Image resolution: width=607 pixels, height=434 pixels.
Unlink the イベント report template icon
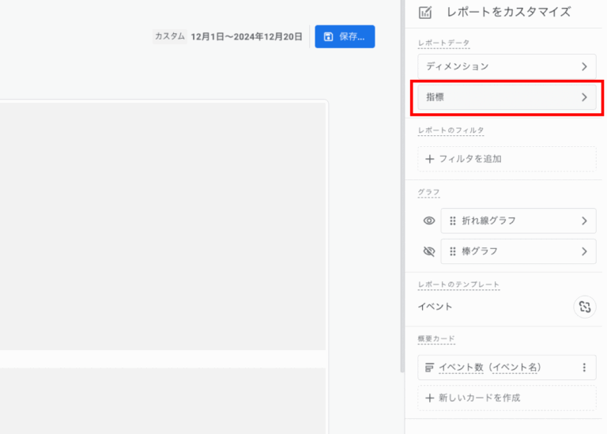585,307
